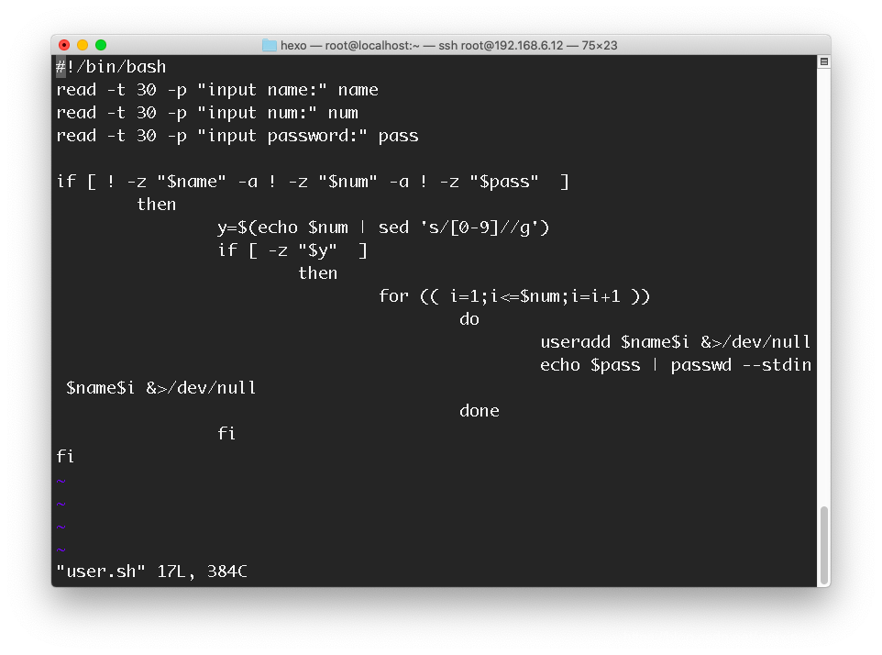Screen dimensions: 882x655
Task: Click the indented inner "fi" keyword
Action: [x=226, y=434]
